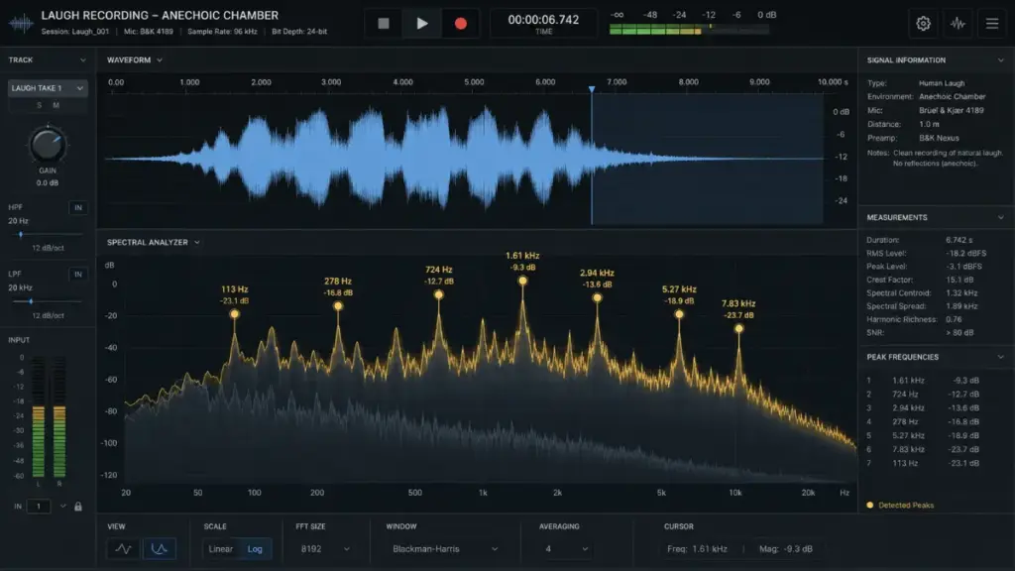1015x571 pixels.
Task: Click the 724 Hz peak marker
Action: (x=439, y=294)
